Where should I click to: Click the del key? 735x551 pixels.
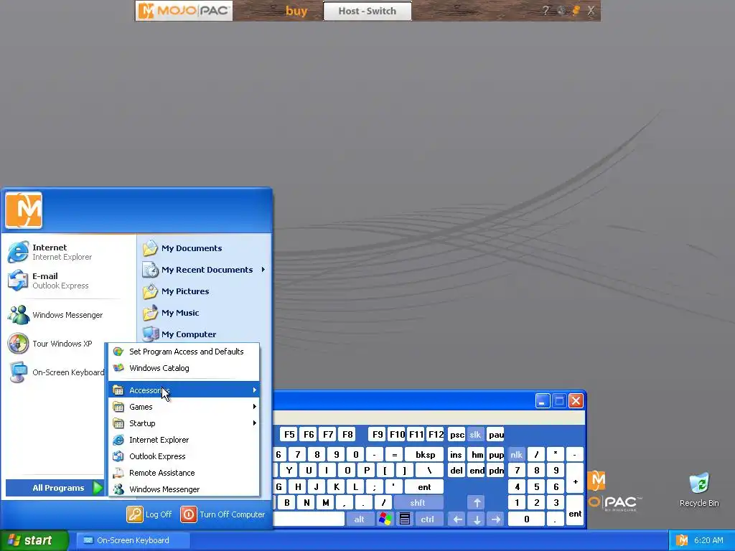pos(456,471)
